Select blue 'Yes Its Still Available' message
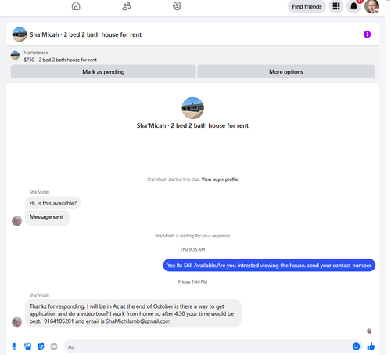The height and width of the screenshot is (355, 391). pos(269,266)
